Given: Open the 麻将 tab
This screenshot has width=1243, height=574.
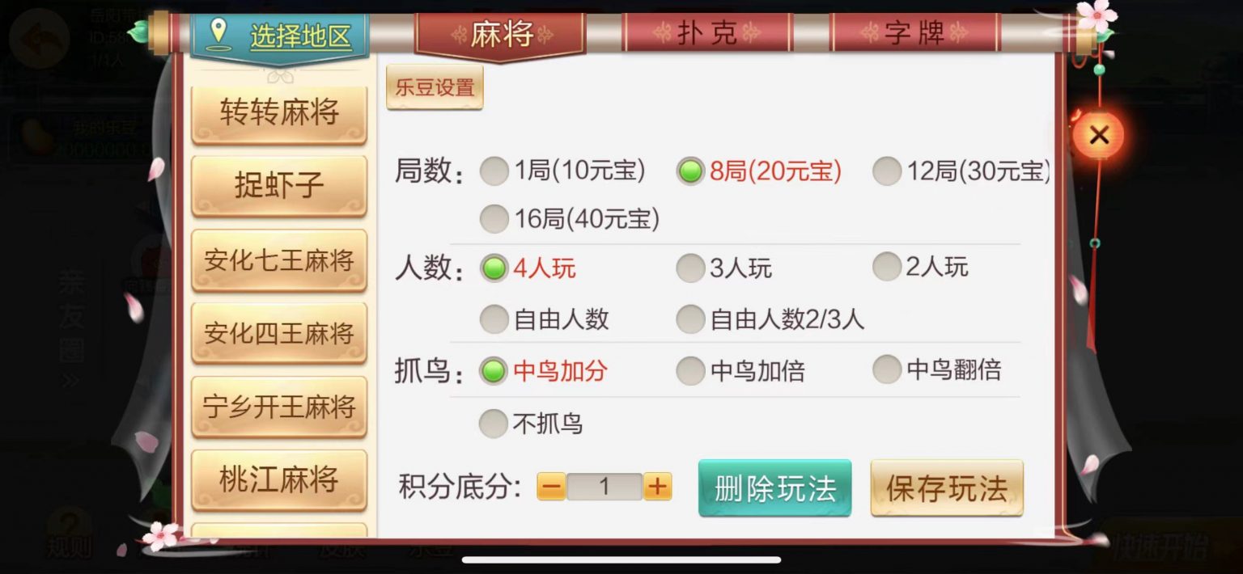Looking at the screenshot, I should [x=500, y=35].
